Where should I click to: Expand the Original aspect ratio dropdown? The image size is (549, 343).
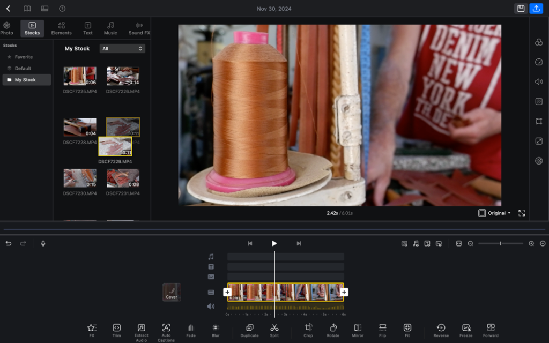(x=495, y=213)
